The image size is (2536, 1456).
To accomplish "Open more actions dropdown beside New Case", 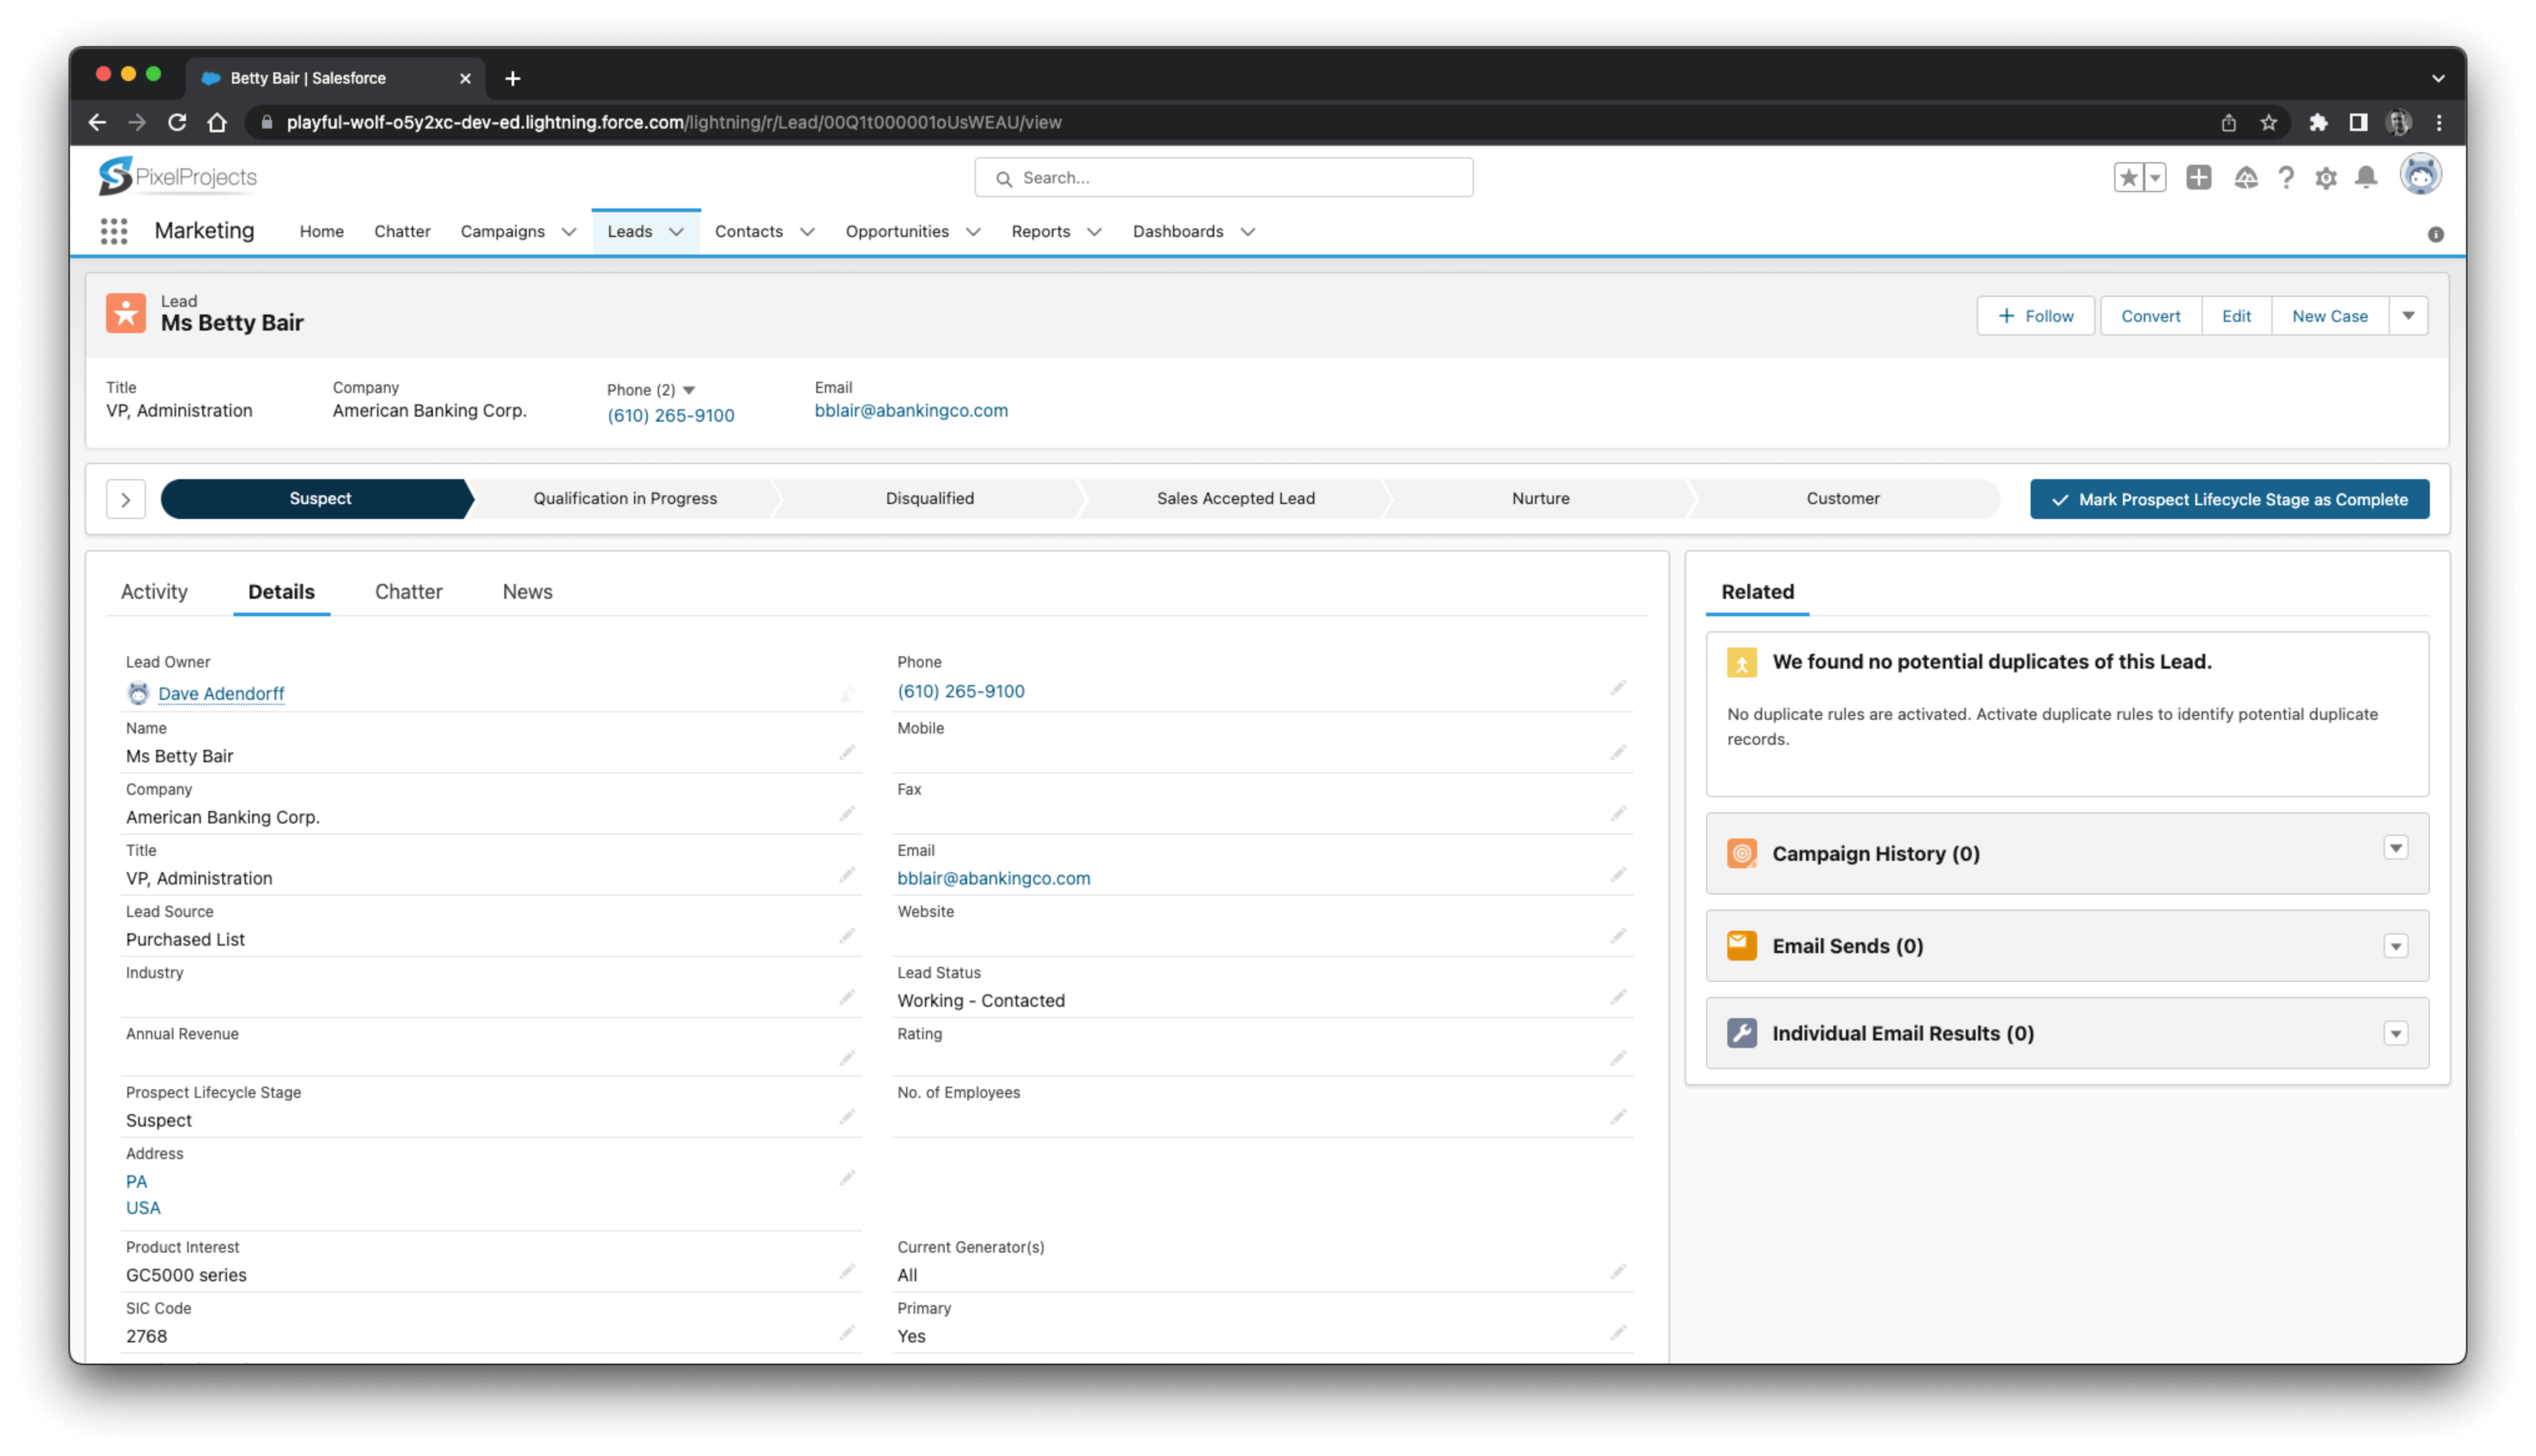I will [x=2408, y=316].
